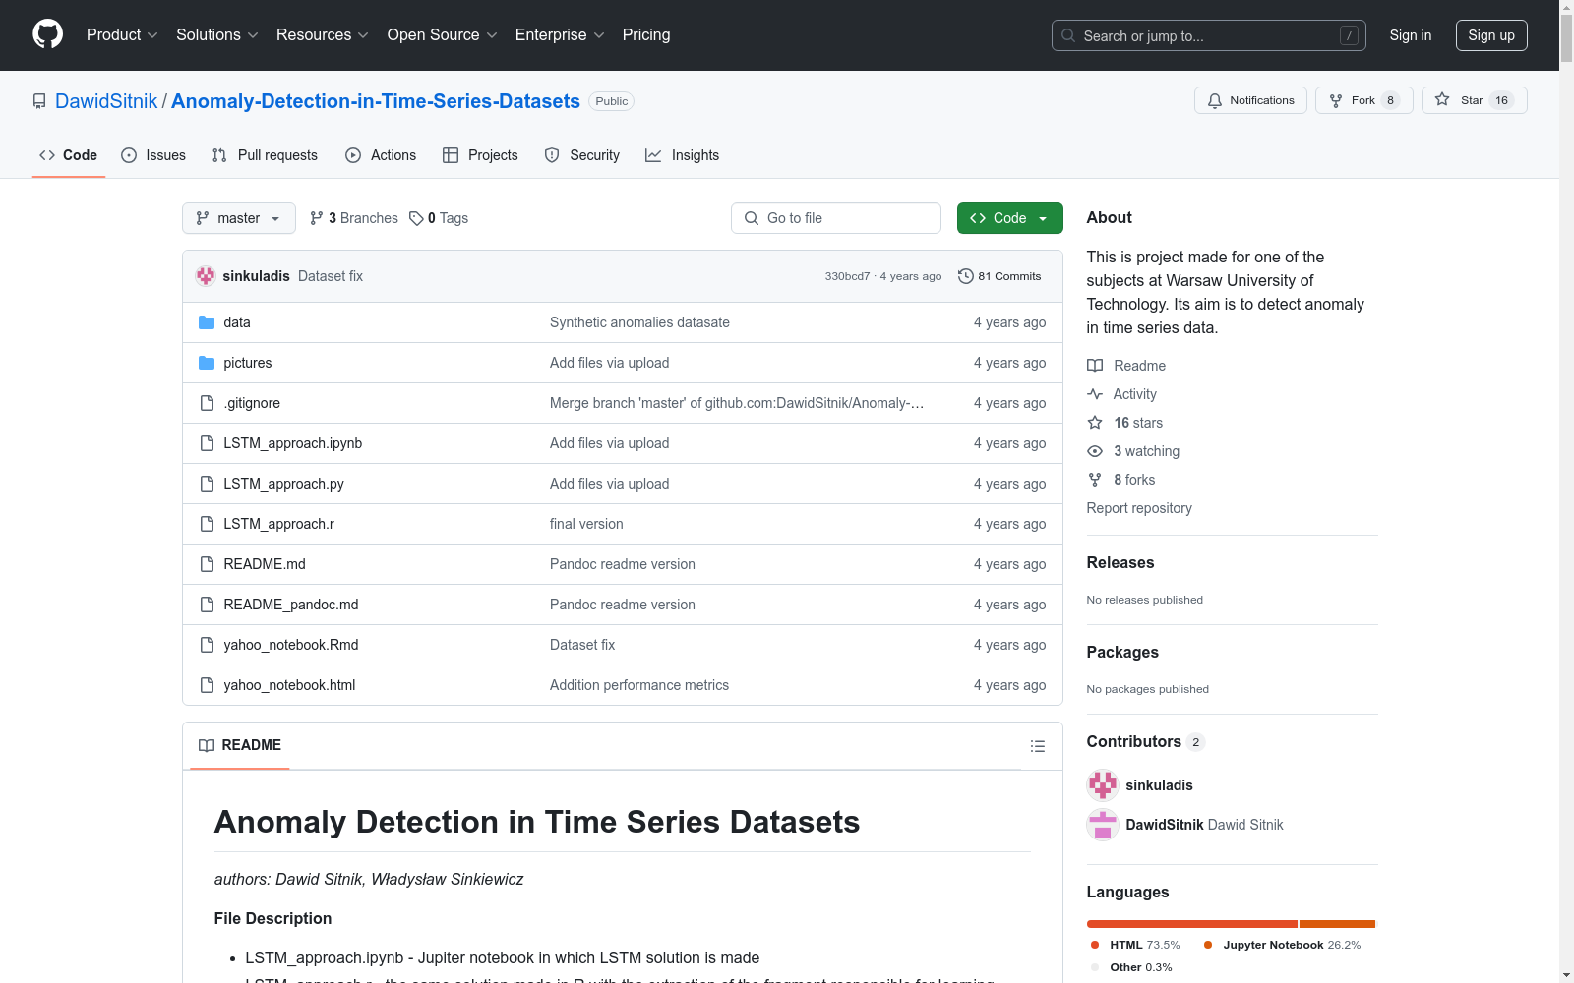
Task: Open the LSTM_approach.ipynb file
Action: click(x=293, y=443)
